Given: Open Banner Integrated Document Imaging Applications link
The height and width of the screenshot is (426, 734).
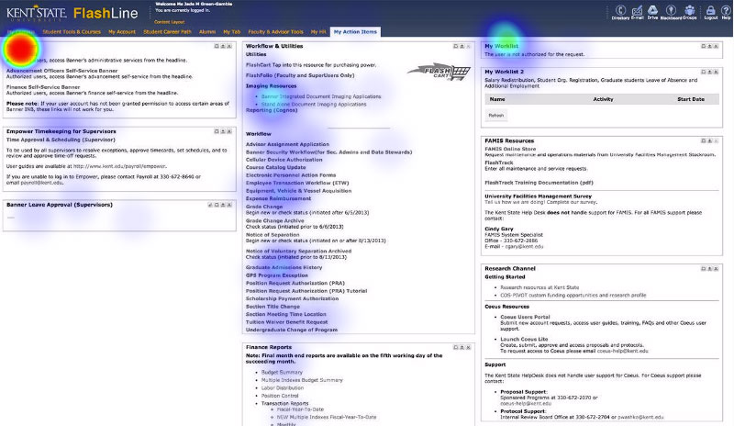Looking at the screenshot, I should pos(321,96).
